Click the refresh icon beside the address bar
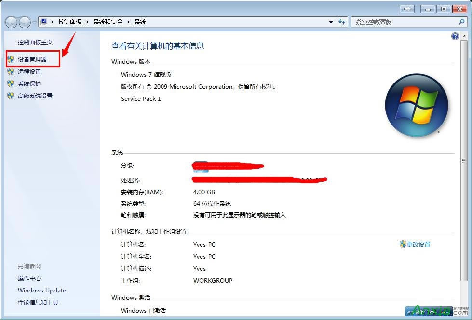The width and height of the screenshot is (472, 320). (342, 22)
